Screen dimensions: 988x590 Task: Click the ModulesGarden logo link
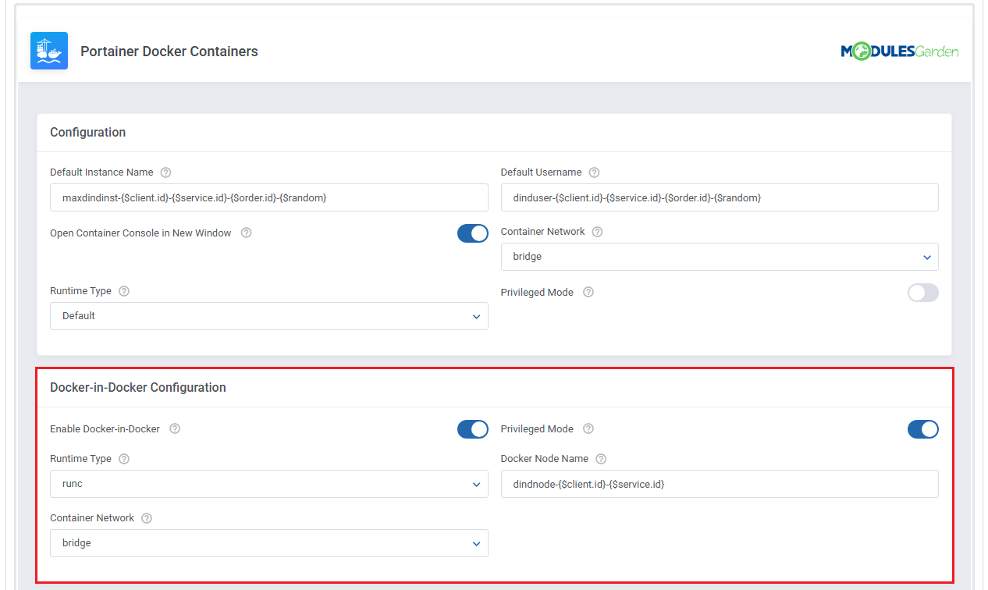[x=899, y=52]
